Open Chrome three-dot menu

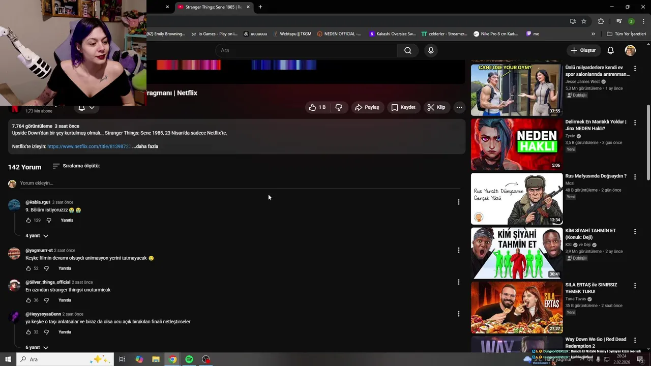pos(643,21)
